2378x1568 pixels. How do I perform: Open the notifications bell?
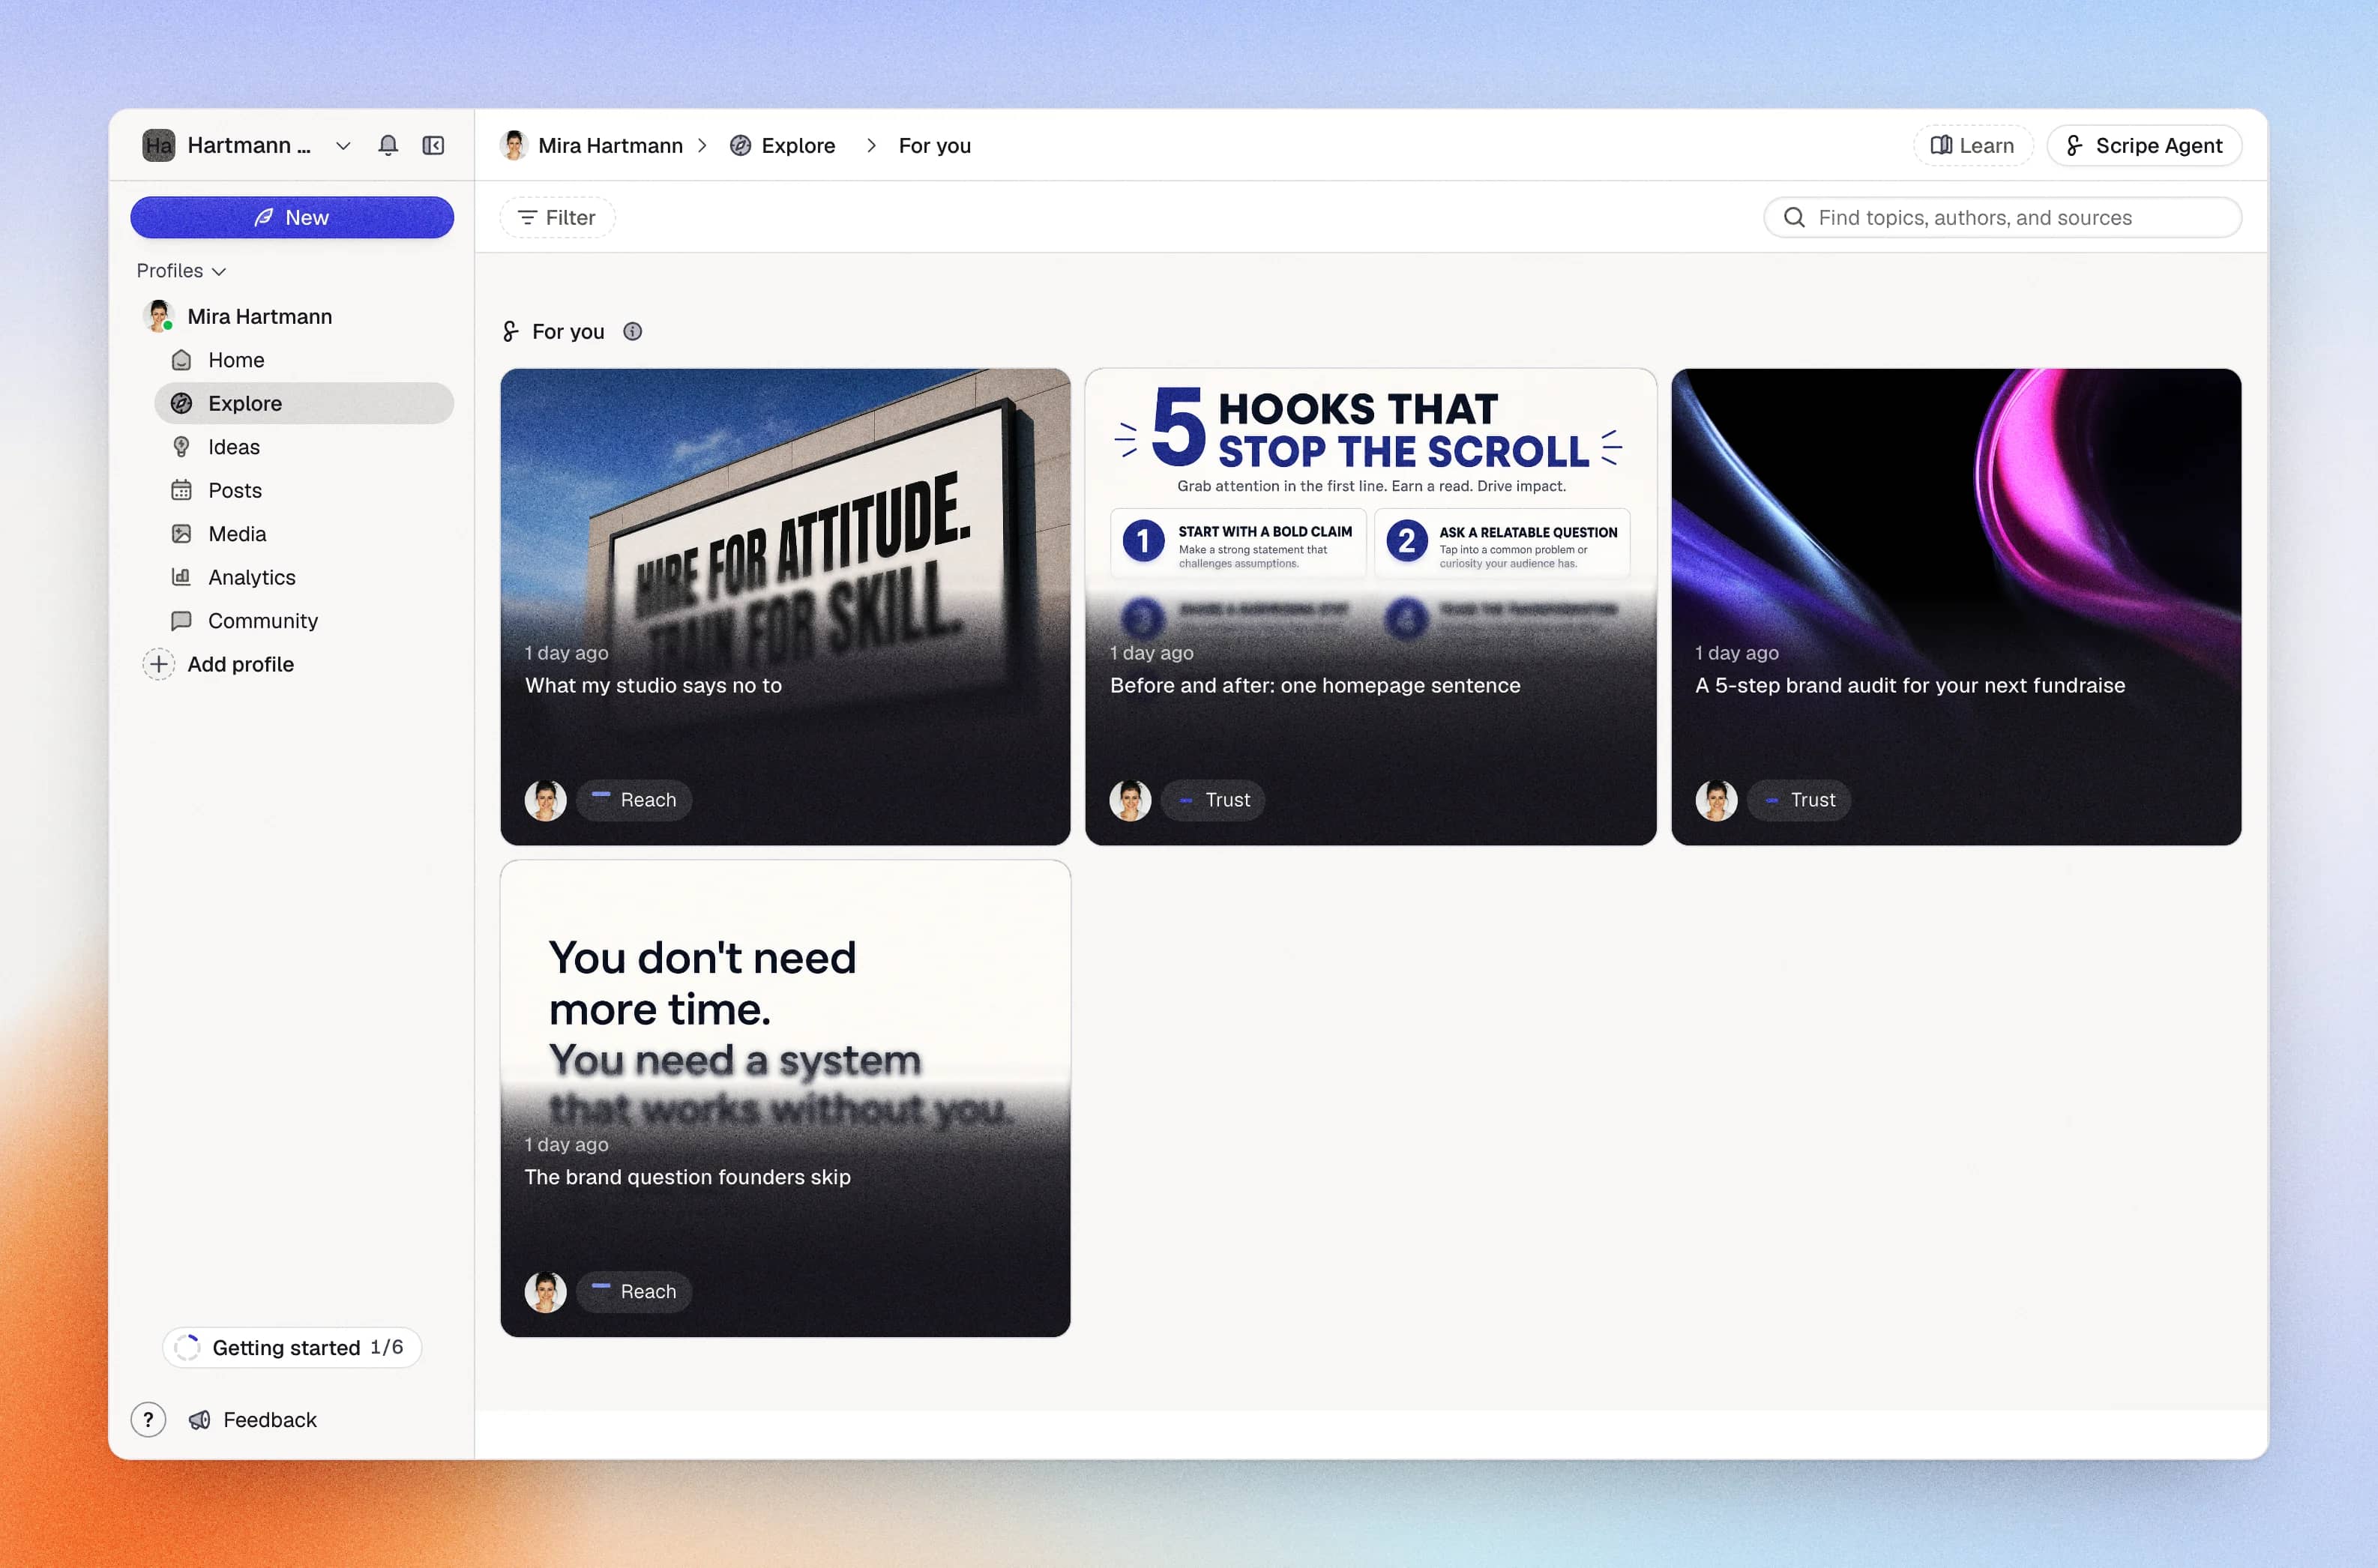click(388, 145)
